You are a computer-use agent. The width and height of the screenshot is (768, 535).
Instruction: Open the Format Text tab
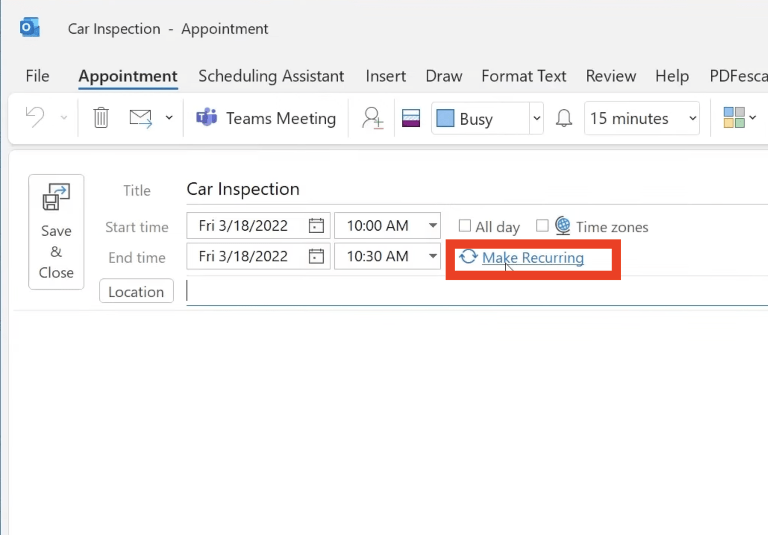click(x=524, y=76)
